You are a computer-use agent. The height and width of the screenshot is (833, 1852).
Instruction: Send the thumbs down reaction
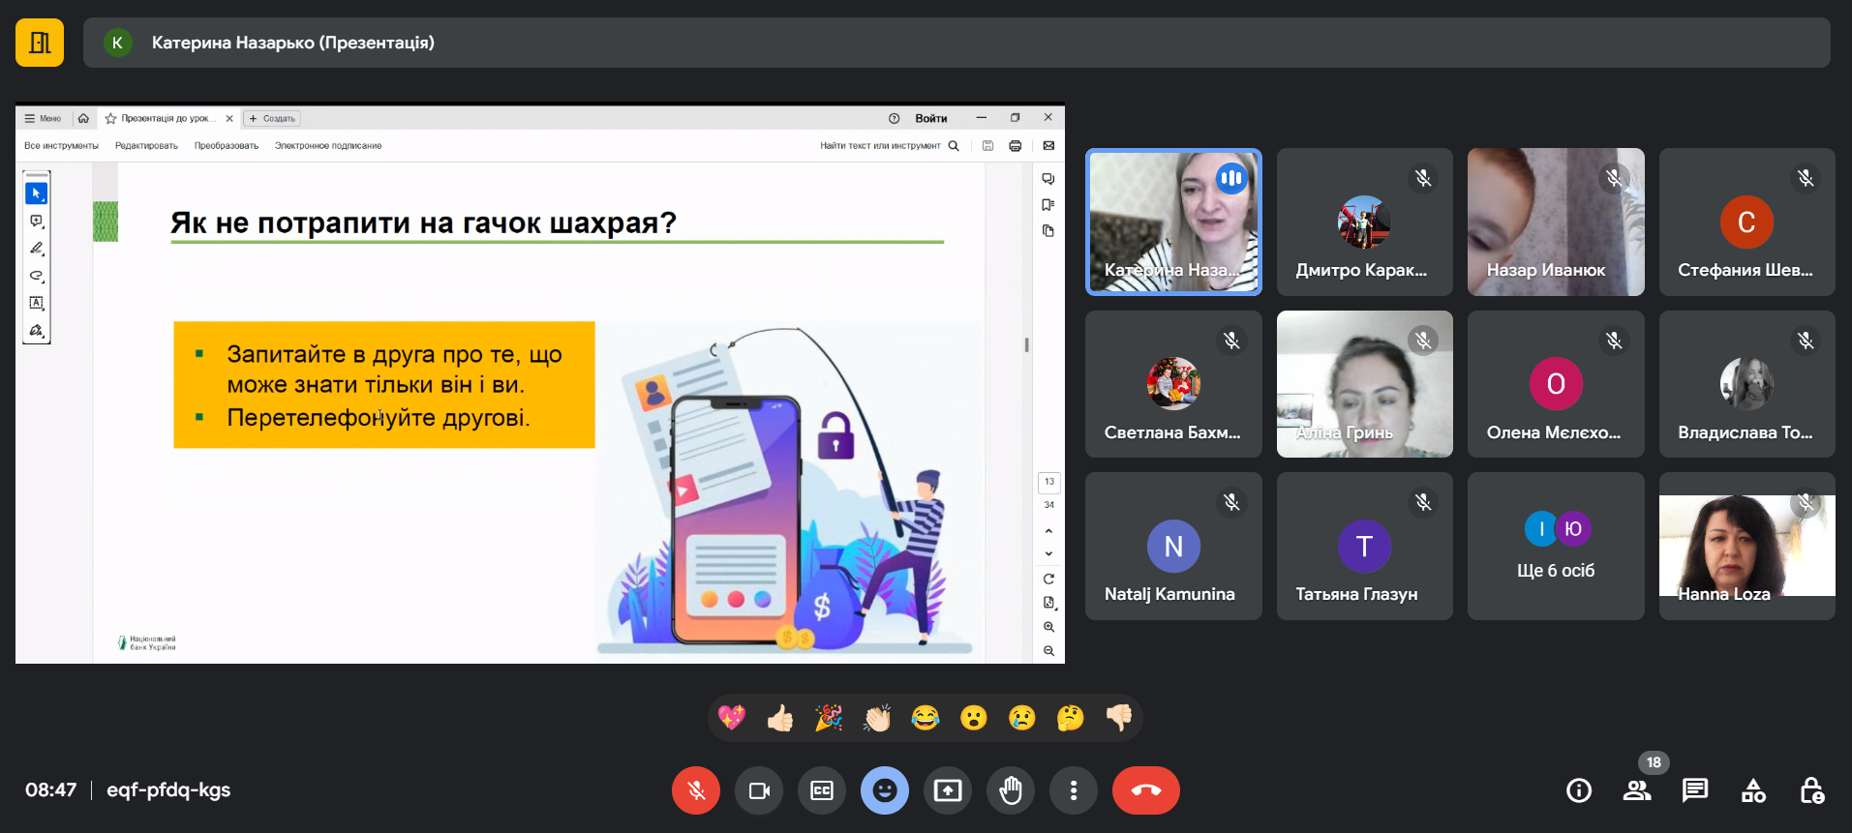pos(1119,718)
